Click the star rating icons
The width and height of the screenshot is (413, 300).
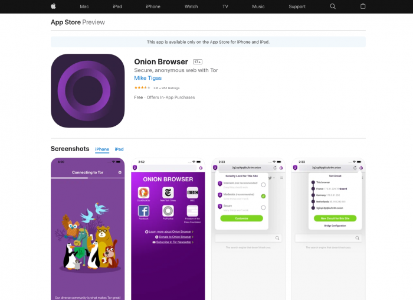142,87
